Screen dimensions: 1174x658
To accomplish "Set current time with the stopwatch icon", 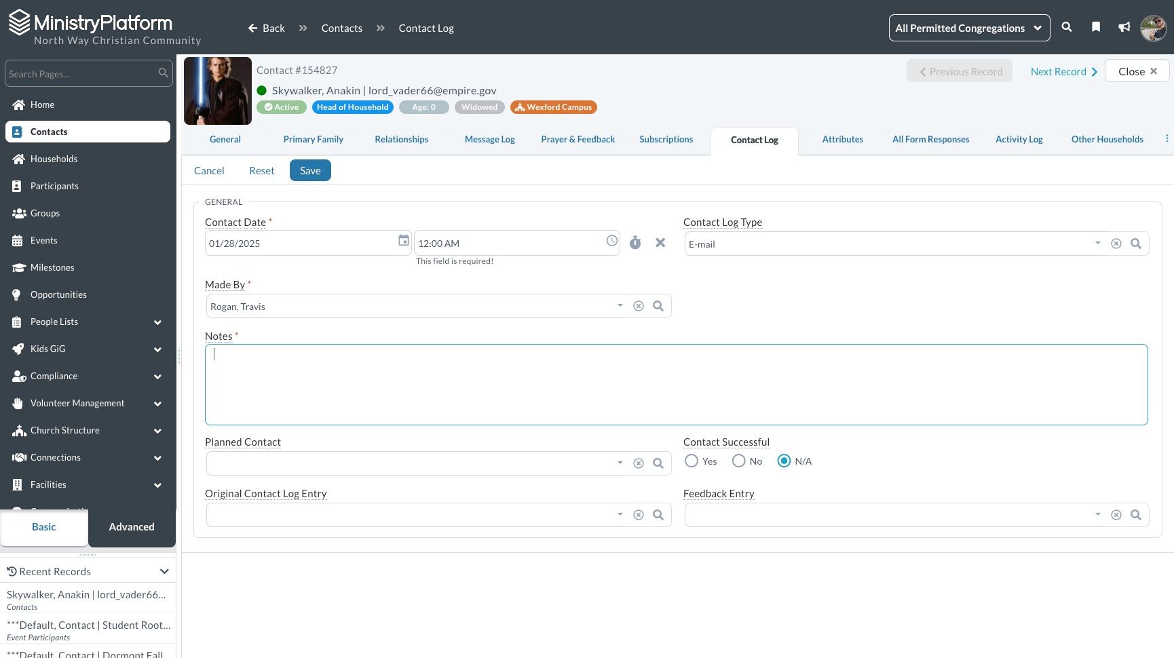I will [635, 243].
